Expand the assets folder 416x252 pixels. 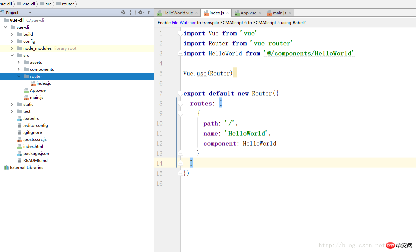click(x=19, y=62)
